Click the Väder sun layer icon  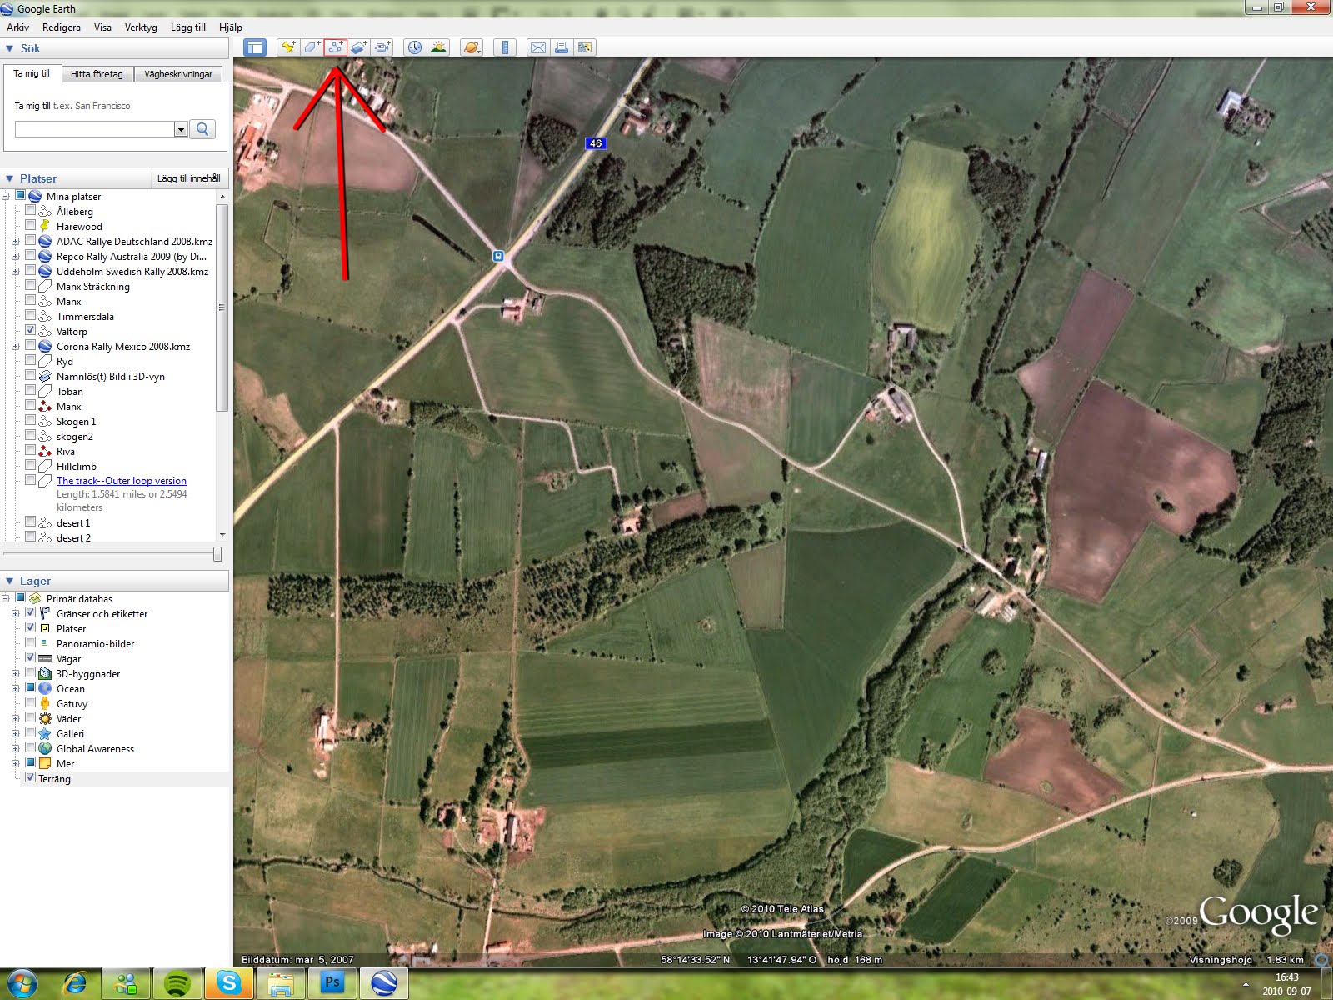(45, 719)
